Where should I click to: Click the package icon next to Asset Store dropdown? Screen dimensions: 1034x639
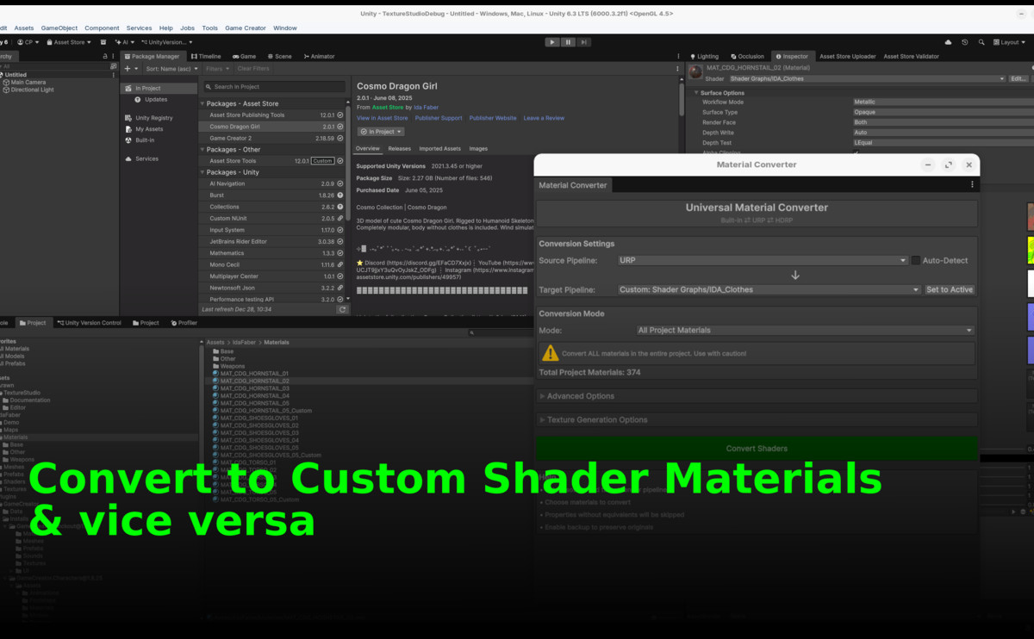103,41
